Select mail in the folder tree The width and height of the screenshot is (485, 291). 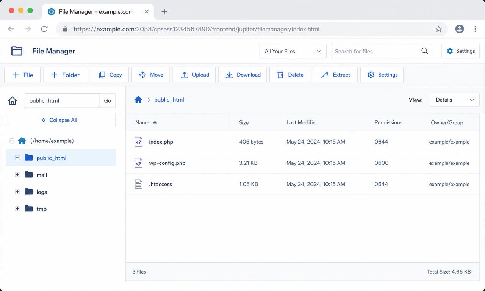point(42,175)
